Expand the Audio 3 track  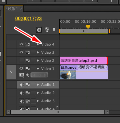(38, 101)
